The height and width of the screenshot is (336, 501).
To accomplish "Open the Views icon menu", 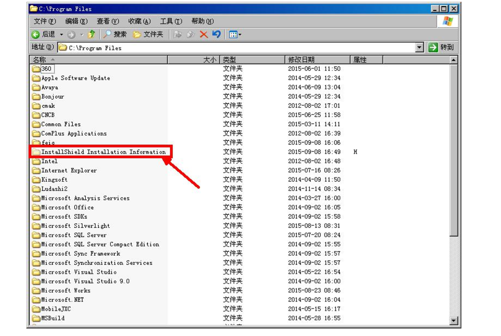I will tap(235, 35).
